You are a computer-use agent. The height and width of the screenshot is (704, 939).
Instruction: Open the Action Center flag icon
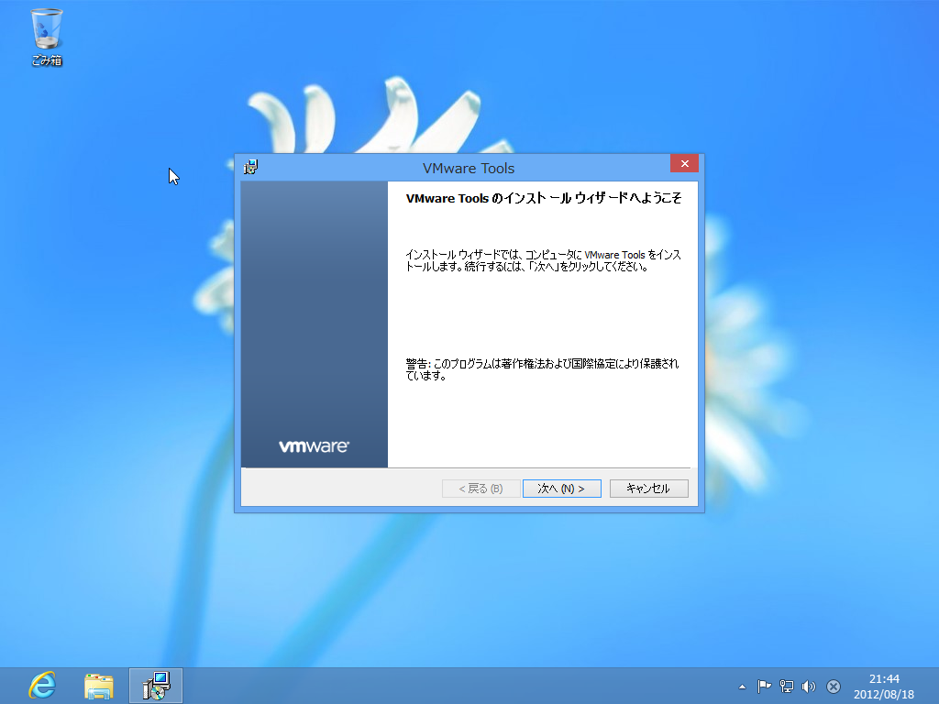[764, 687]
